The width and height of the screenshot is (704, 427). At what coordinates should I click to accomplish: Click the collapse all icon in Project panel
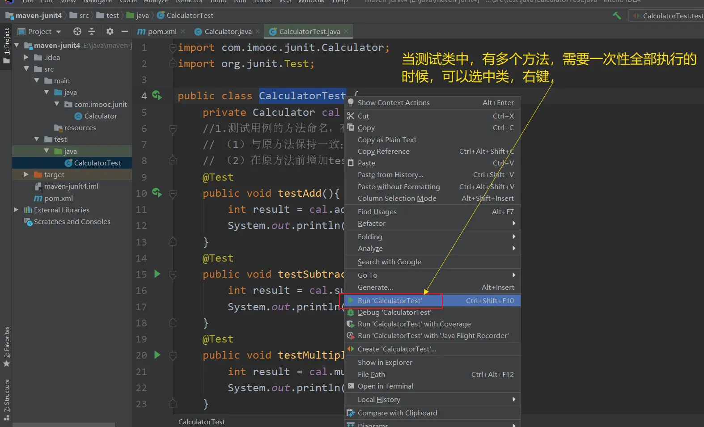tap(92, 31)
